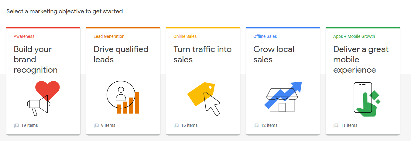411x141 pixels.
Task: Click the items icon beside 19 items
Action: (x=16, y=126)
